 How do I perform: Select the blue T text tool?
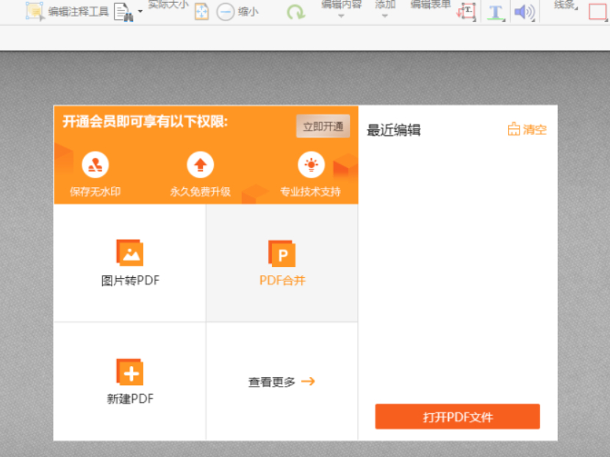(496, 12)
